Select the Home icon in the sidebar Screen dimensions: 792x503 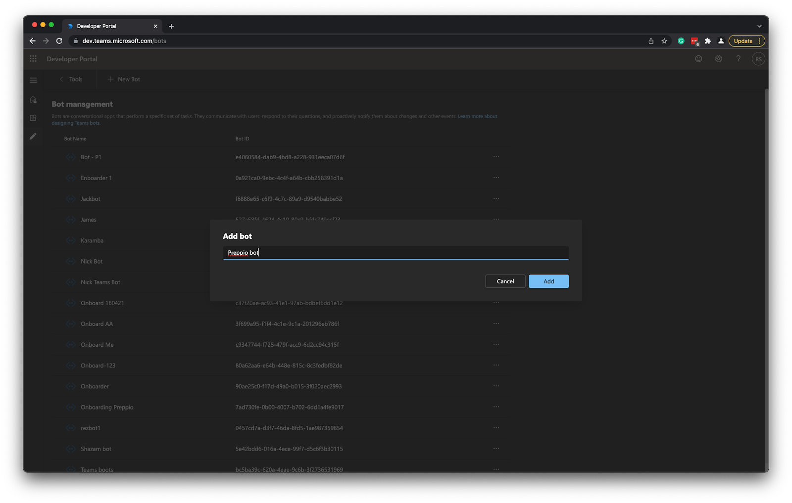pyautogui.click(x=33, y=99)
